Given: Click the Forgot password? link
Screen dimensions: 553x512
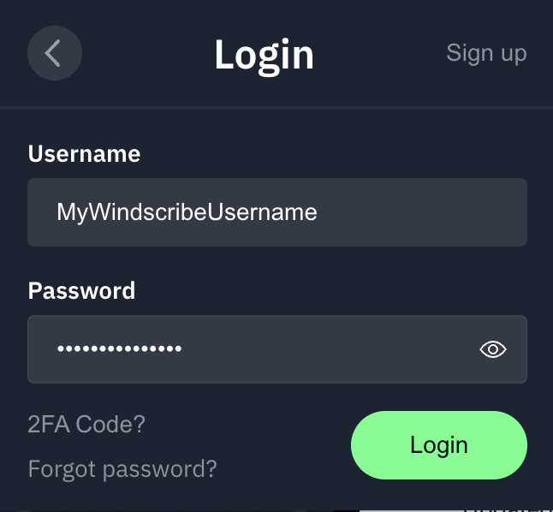Looking at the screenshot, I should (x=122, y=469).
